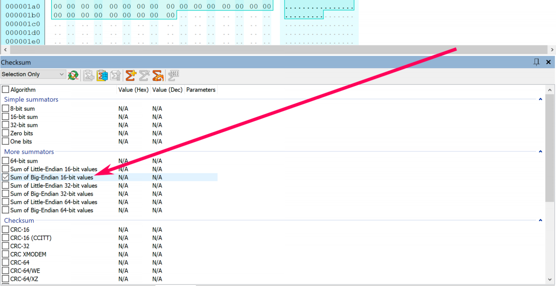Uncheck Sum of Big-Endian 16-bit values

point(6,177)
